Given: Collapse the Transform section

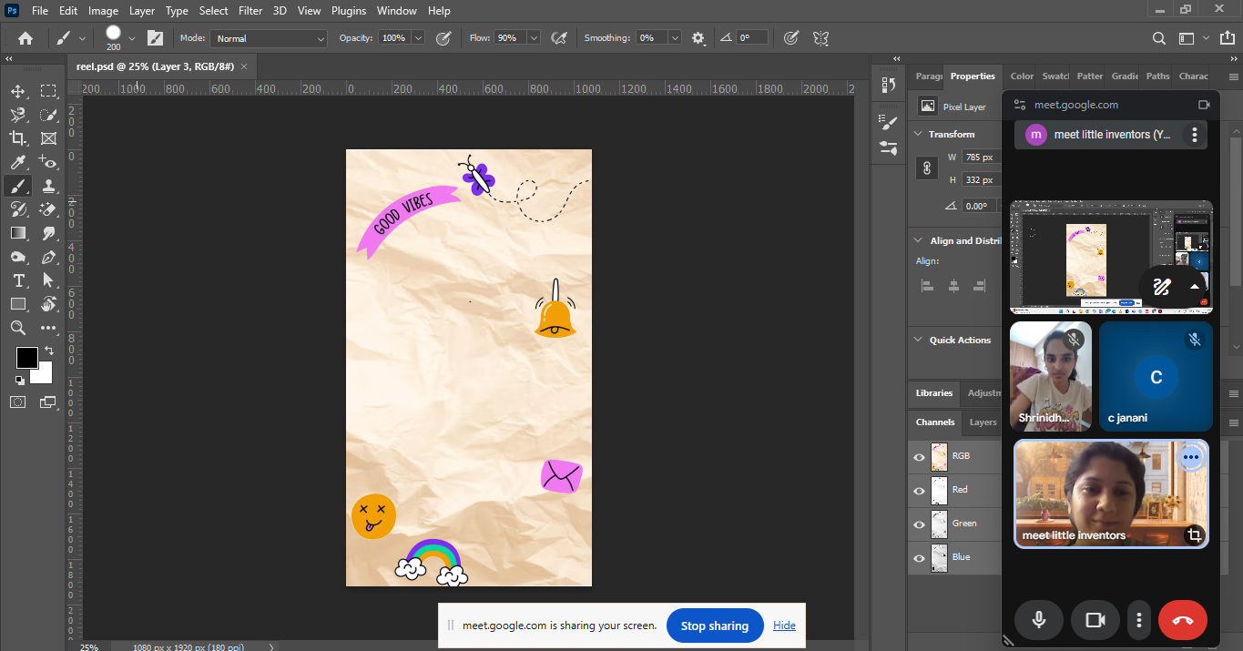Looking at the screenshot, I should (917, 134).
